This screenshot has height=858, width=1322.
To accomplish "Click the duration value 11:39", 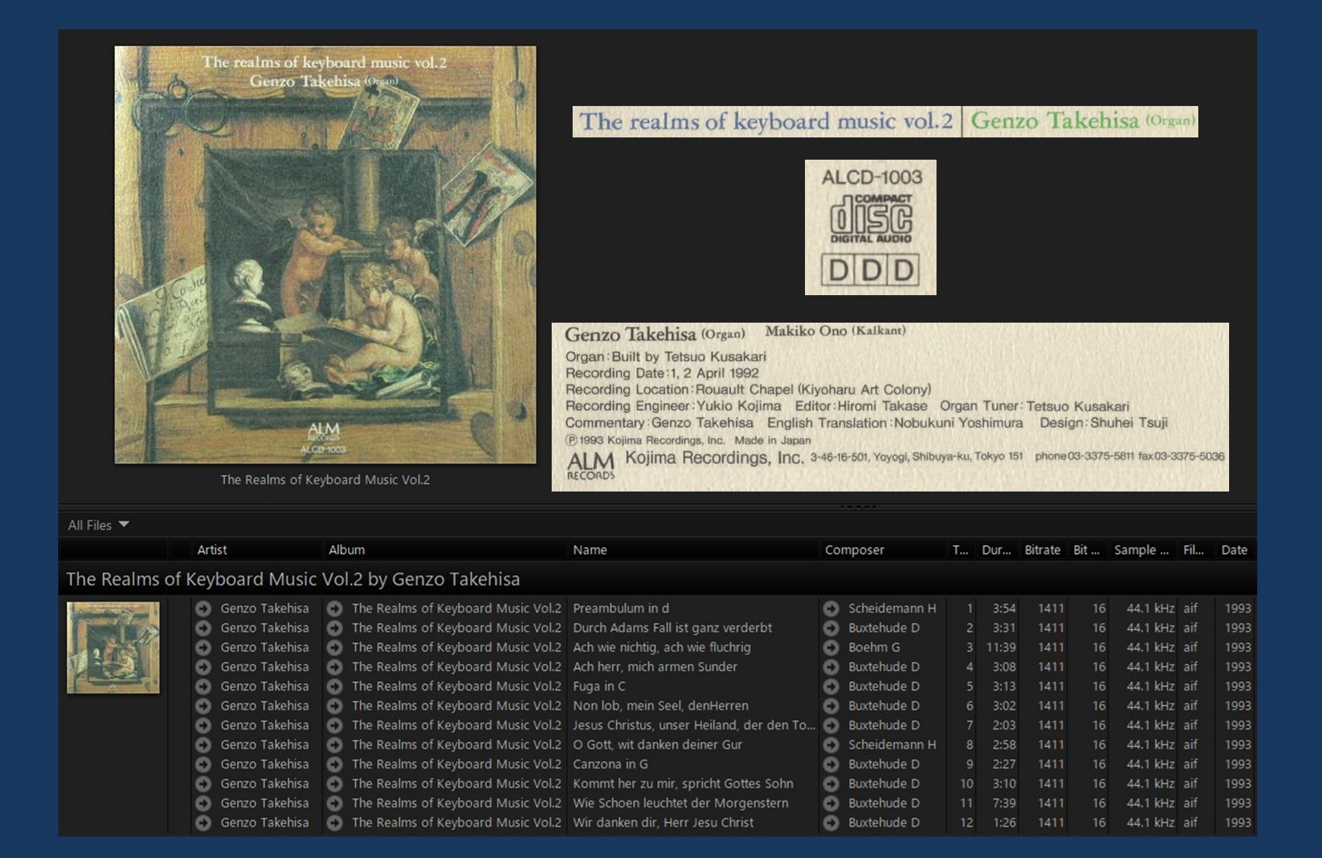I will [1001, 647].
